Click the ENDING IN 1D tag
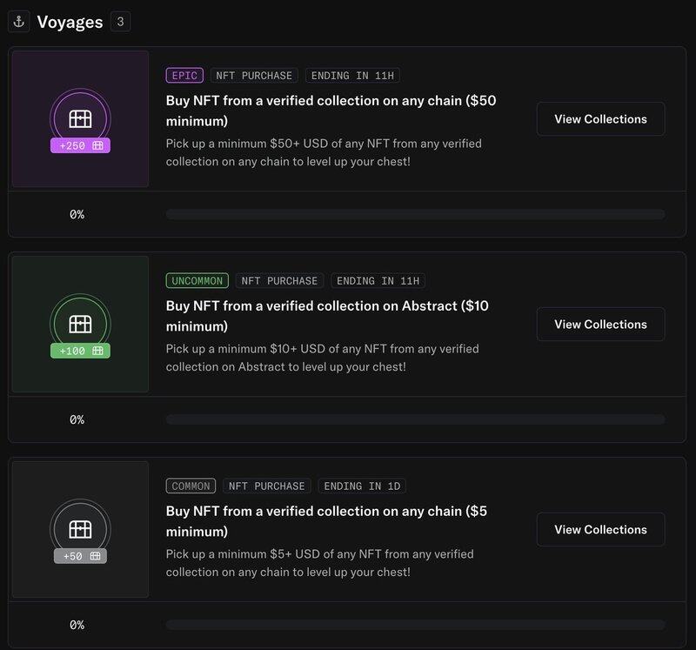The width and height of the screenshot is (696, 650). click(362, 486)
